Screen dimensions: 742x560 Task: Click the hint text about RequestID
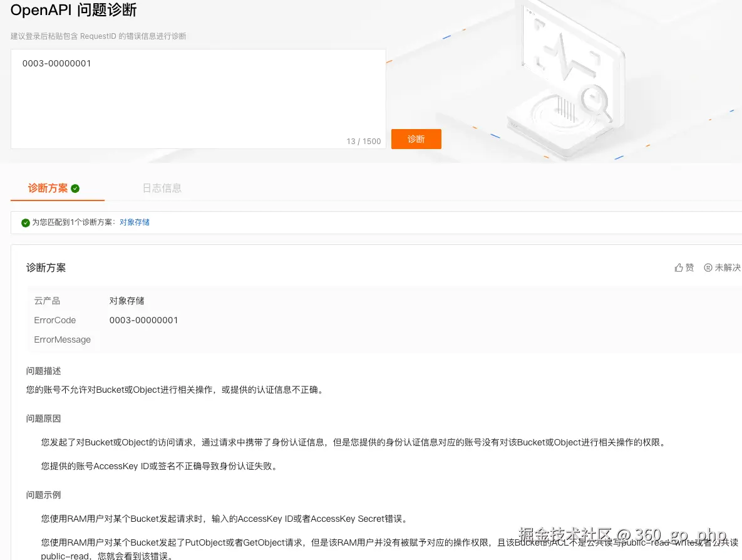(x=98, y=36)
